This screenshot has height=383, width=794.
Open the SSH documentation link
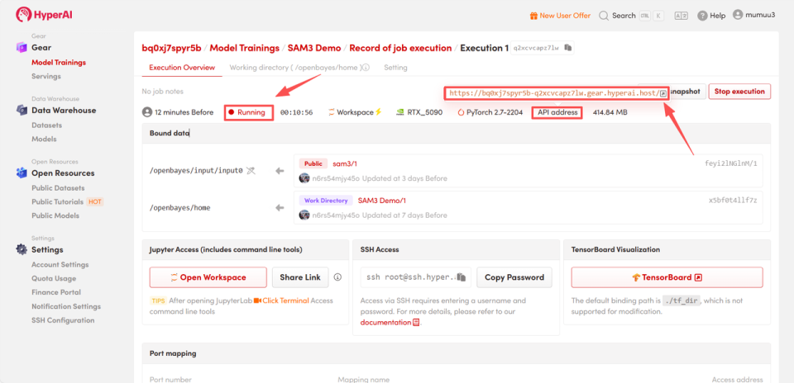coord(390,322)
